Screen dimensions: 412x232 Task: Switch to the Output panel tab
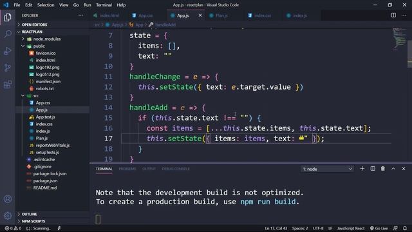coord(149,169)
